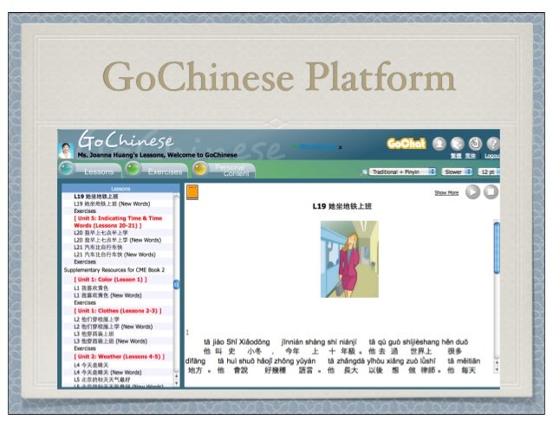This screenshot has height=427, width=553.
Task: Click the lesson title L19 in content
Action: (342, 206)
